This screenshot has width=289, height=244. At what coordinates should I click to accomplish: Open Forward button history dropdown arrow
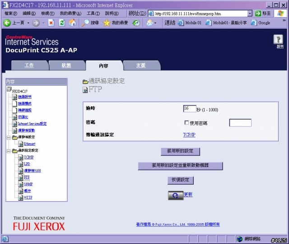point(43,23)
